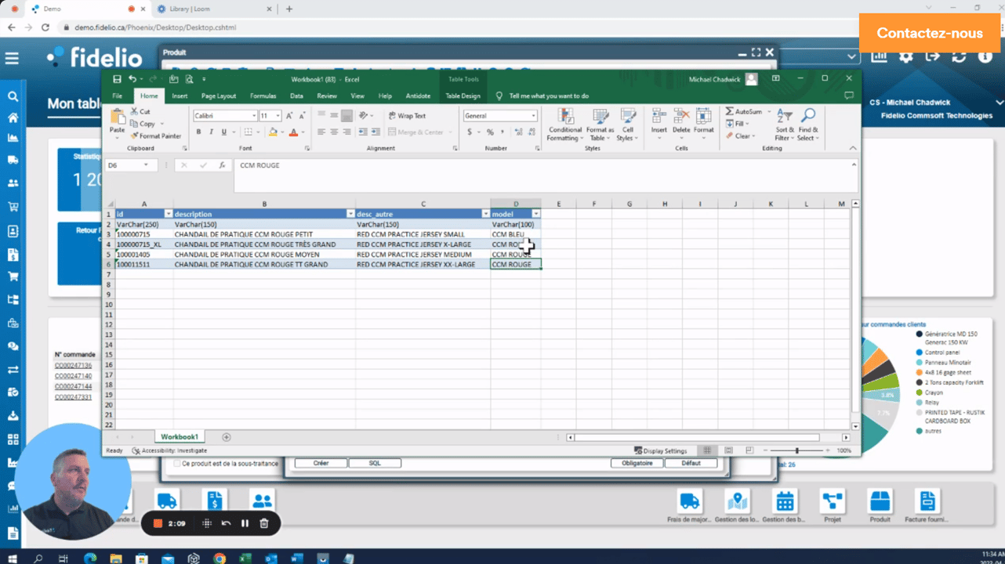Screen dimensions: 1005x564
Task: Save the workbook from the quick access toolbar
Action: [x=117, y=79]
